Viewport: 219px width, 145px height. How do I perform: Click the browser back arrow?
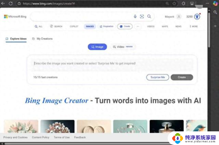pyautogui.click(x=3, y=3)
